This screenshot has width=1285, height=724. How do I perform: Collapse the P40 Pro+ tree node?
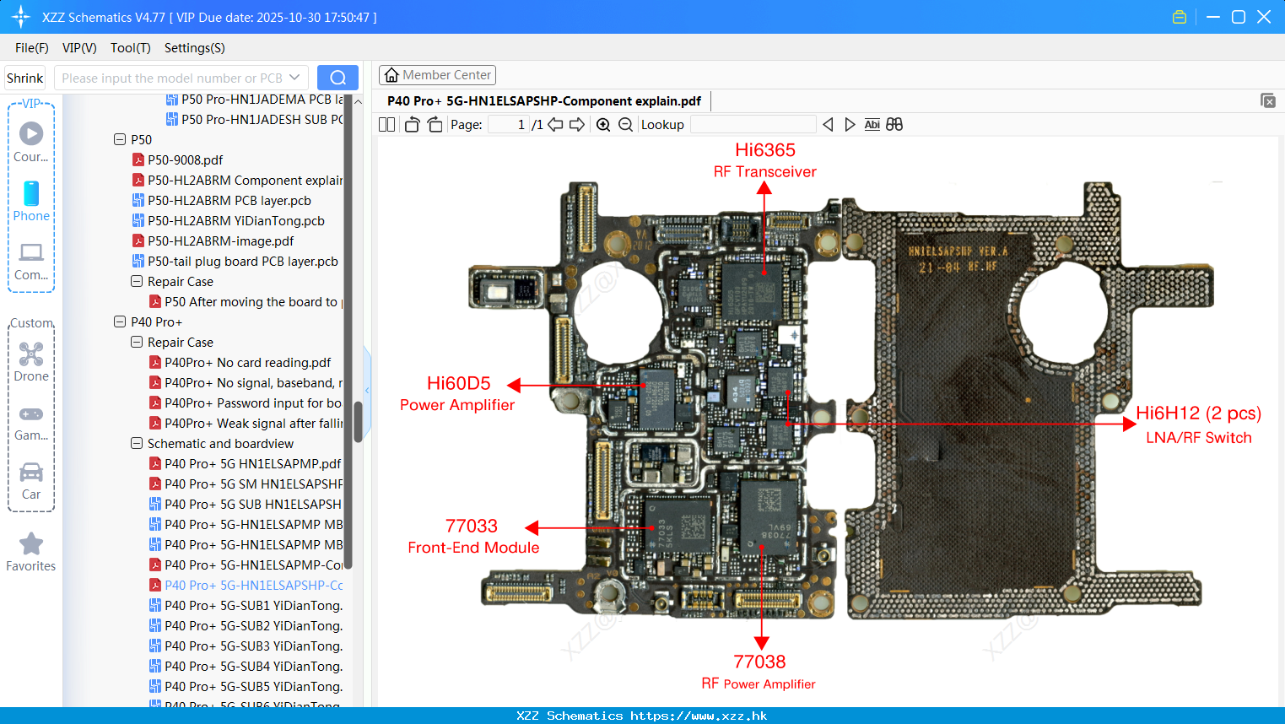[120, 321]
